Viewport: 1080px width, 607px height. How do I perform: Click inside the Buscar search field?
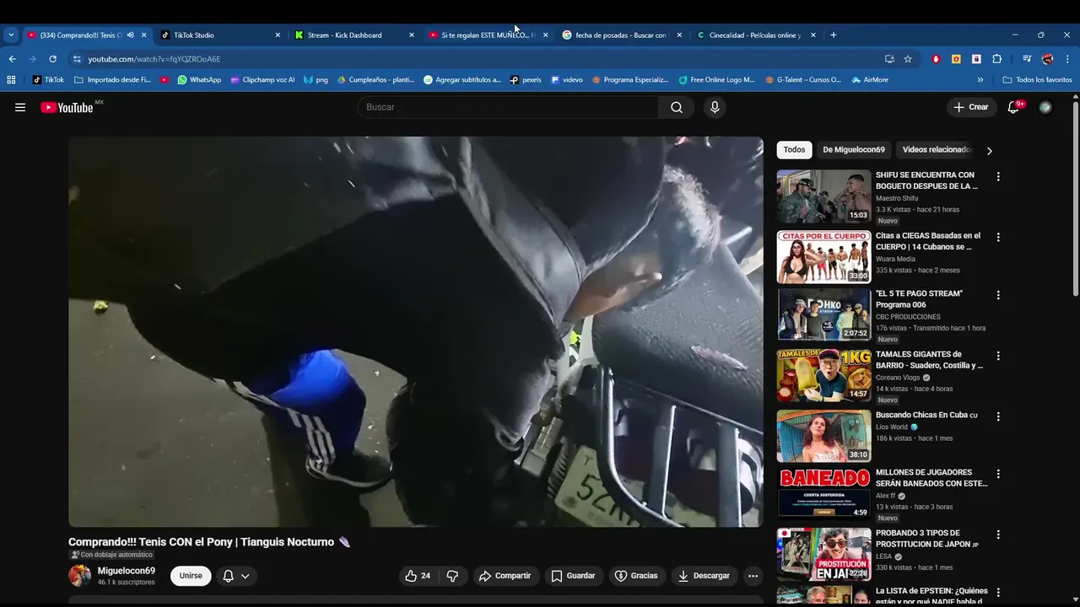508,107
